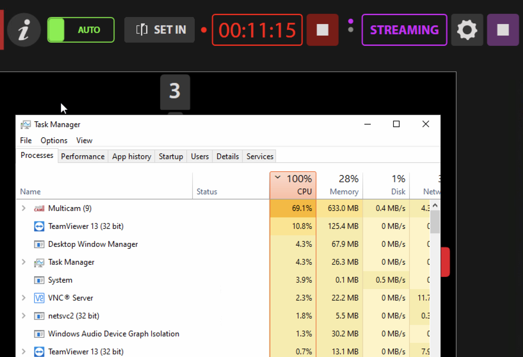Select the VNC Server process name
Viewport: 523px width, 357px height.
[71, 298]
